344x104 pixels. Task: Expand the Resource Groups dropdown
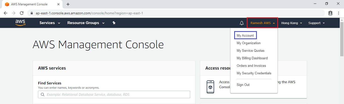(86, 23)
